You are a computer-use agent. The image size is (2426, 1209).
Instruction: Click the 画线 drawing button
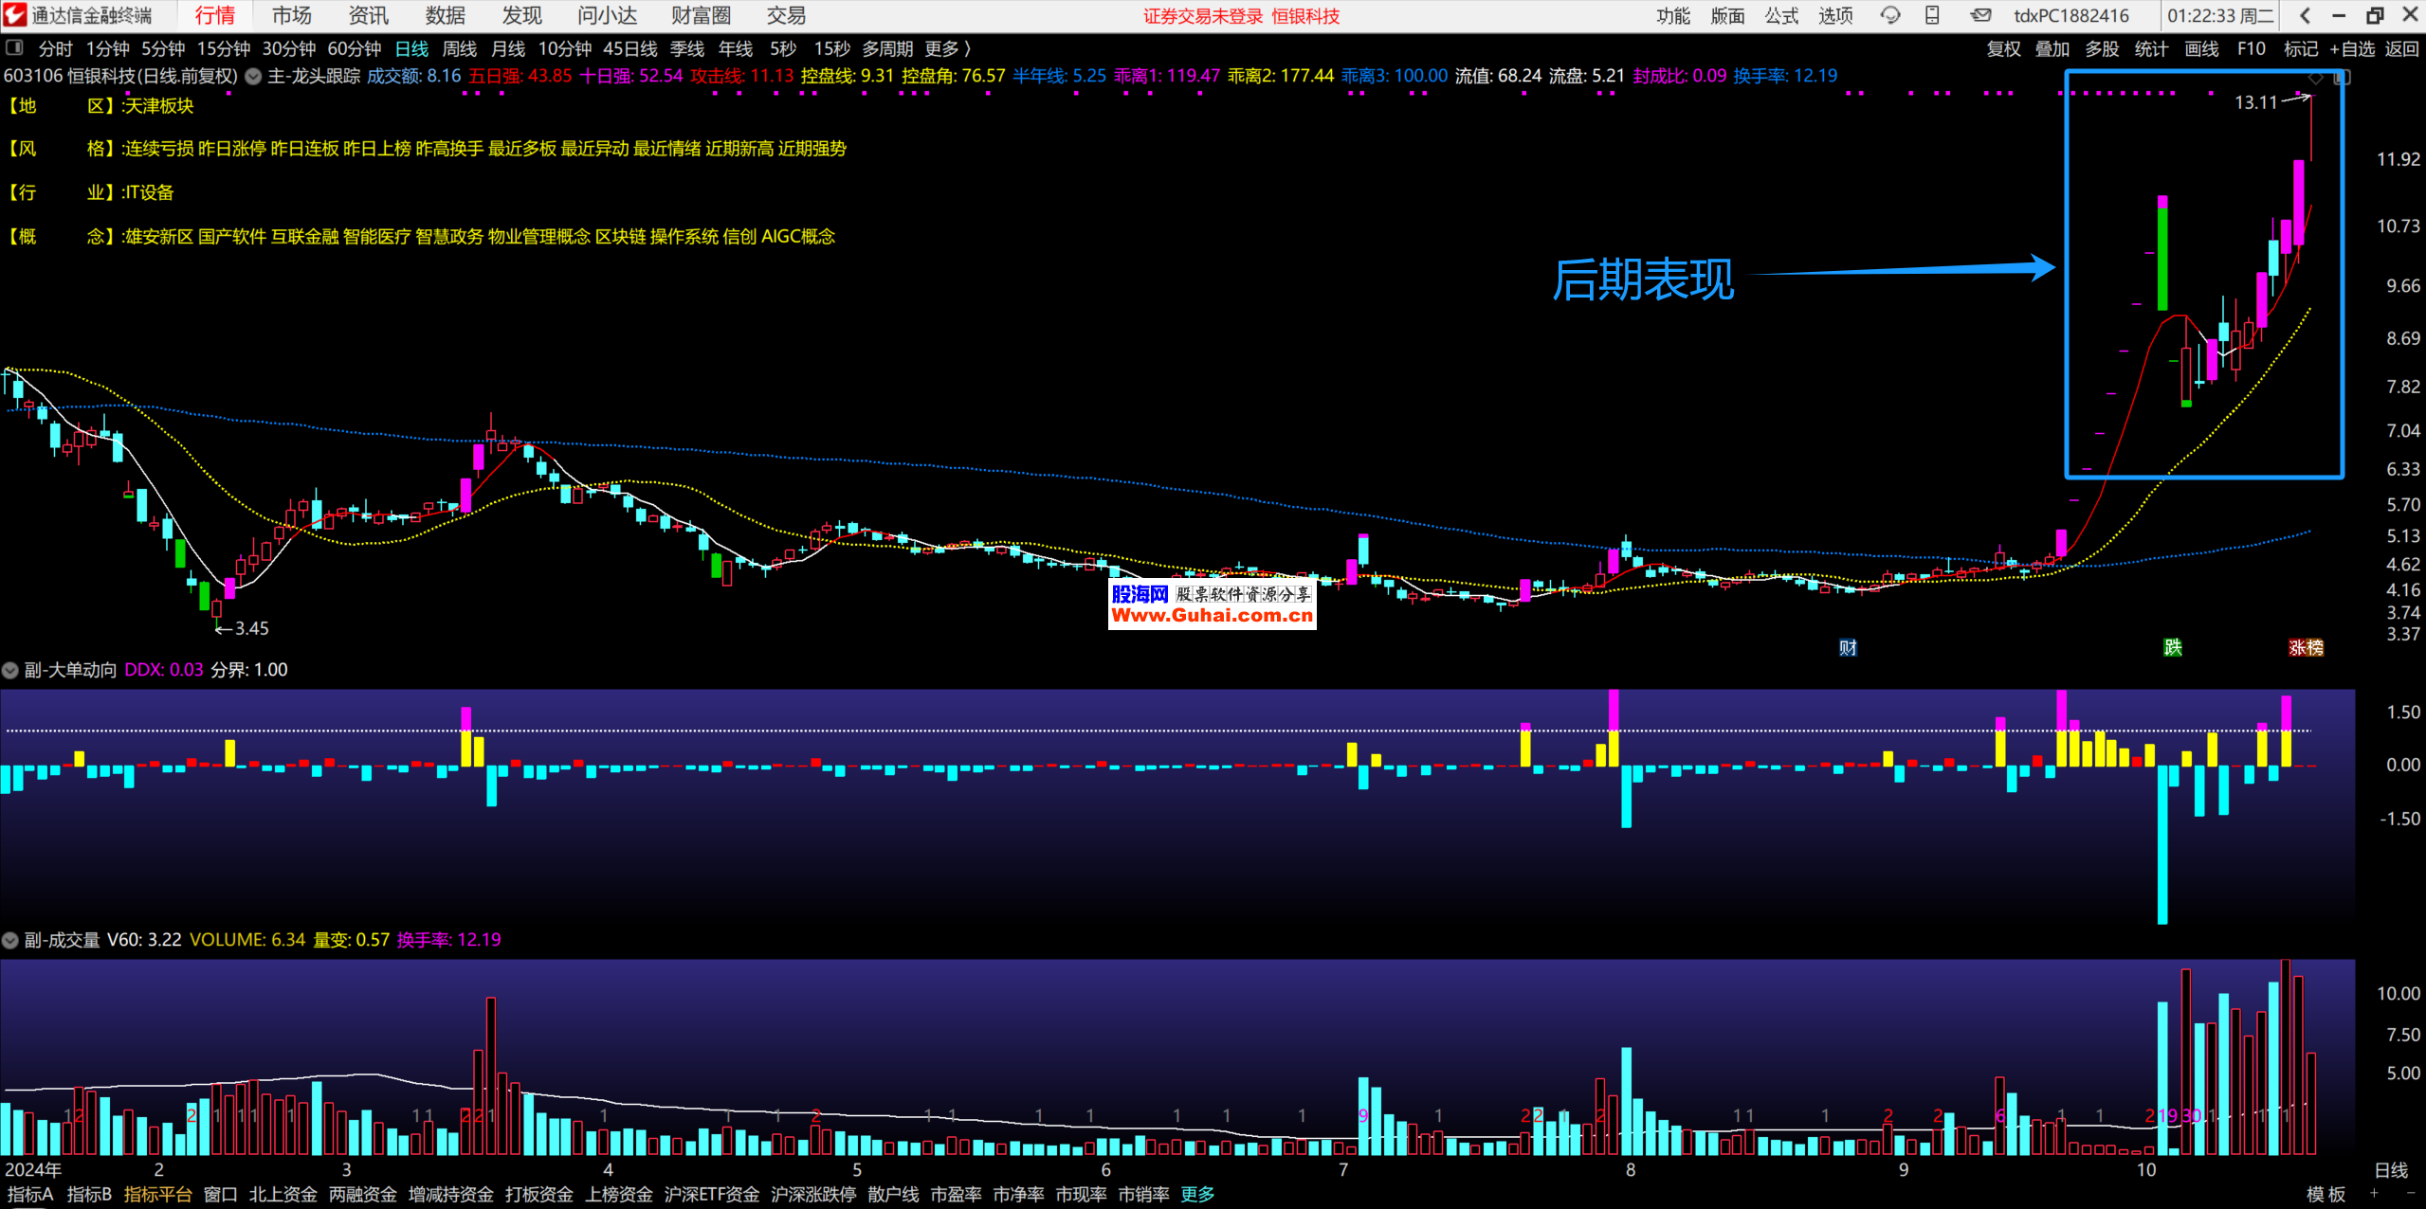2200,48
